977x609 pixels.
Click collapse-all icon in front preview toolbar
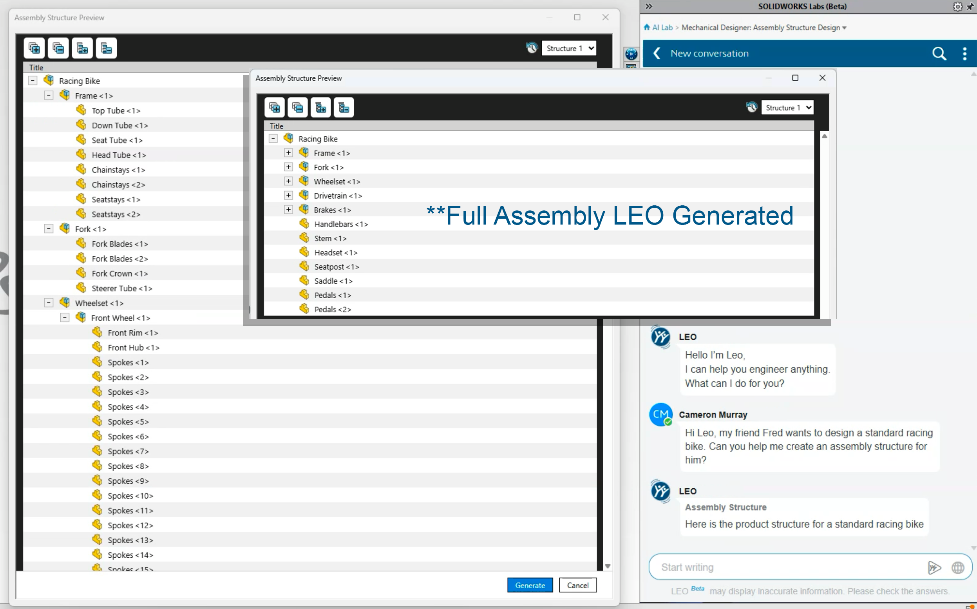[297, 107]
